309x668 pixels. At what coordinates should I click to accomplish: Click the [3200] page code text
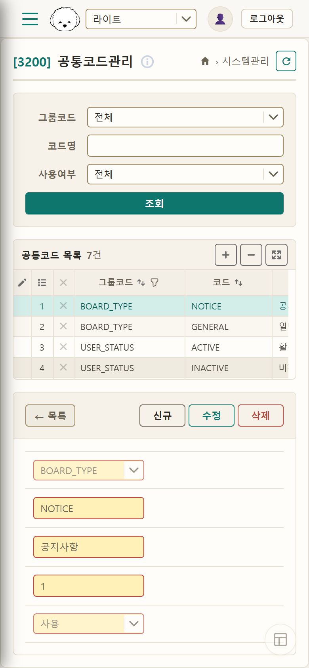tap(32, 62)
